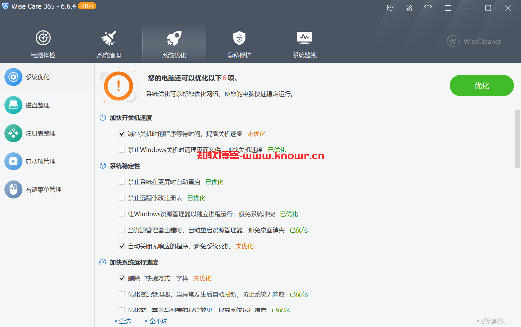Uncheck 删除"快捷方式"字样 option
521x327 pixels.
(122, 278)
